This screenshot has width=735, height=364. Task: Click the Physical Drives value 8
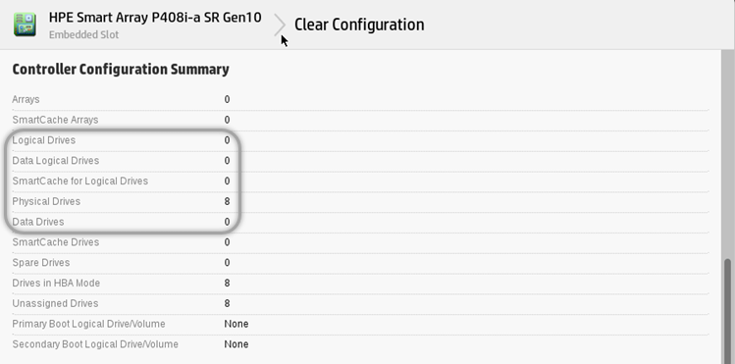click(x=227, y=201)
